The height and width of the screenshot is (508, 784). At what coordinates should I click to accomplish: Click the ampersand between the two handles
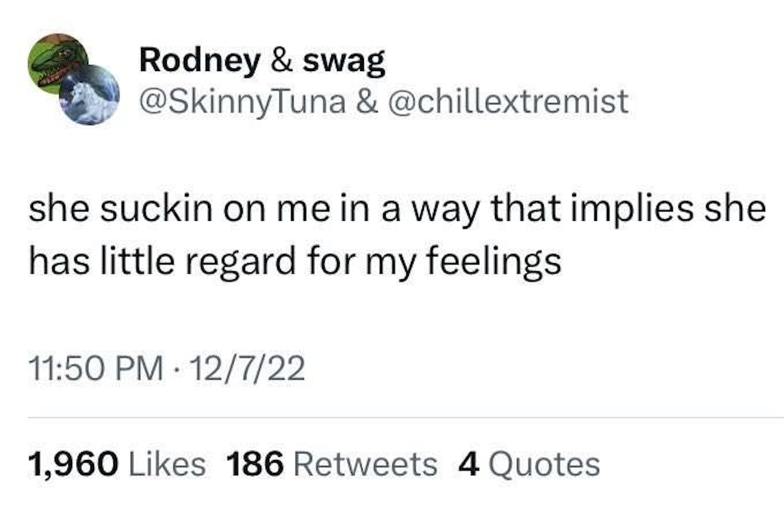(367, 101)
